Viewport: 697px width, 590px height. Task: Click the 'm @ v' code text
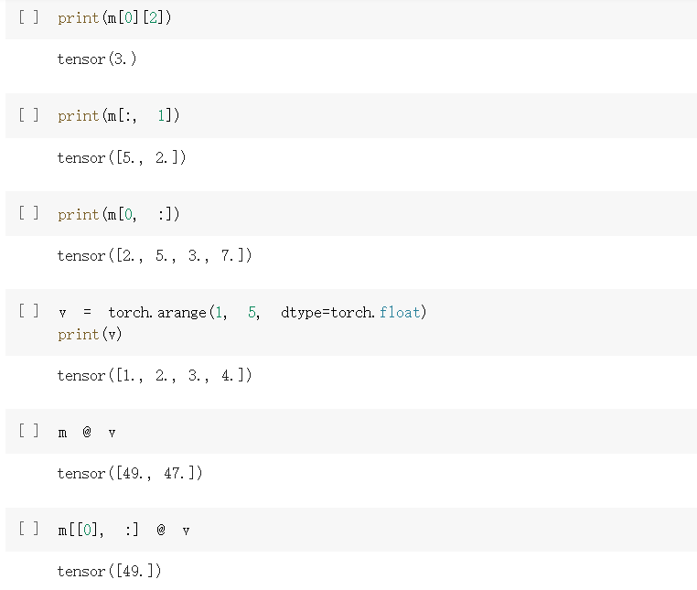click(87, 433)
